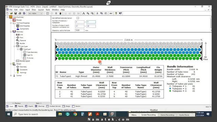Collapse the Design node expander
Screen dimensions: 217x122
(x=11, y=64)
